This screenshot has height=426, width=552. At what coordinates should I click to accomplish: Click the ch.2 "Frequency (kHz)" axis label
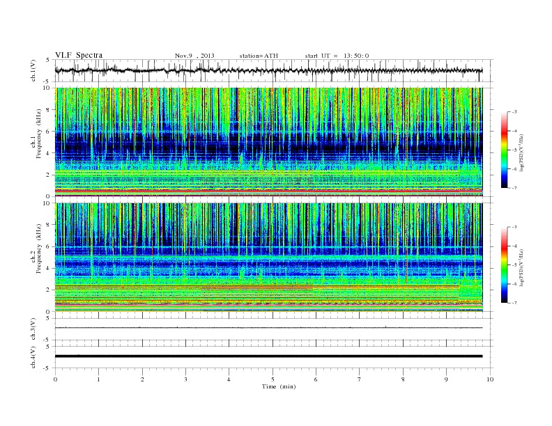[x=39, y=249]
